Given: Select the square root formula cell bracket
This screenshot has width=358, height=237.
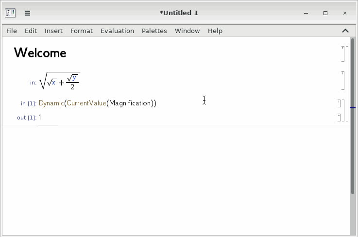Looking at the screenshot, I should tap(343, 81).
